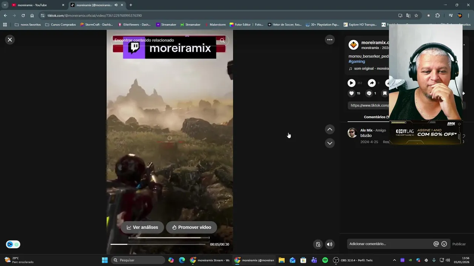474x266 pixels.
Task: Switch to moreiramix Stream Chrome taskbar window
Action: tap(210, 260)
